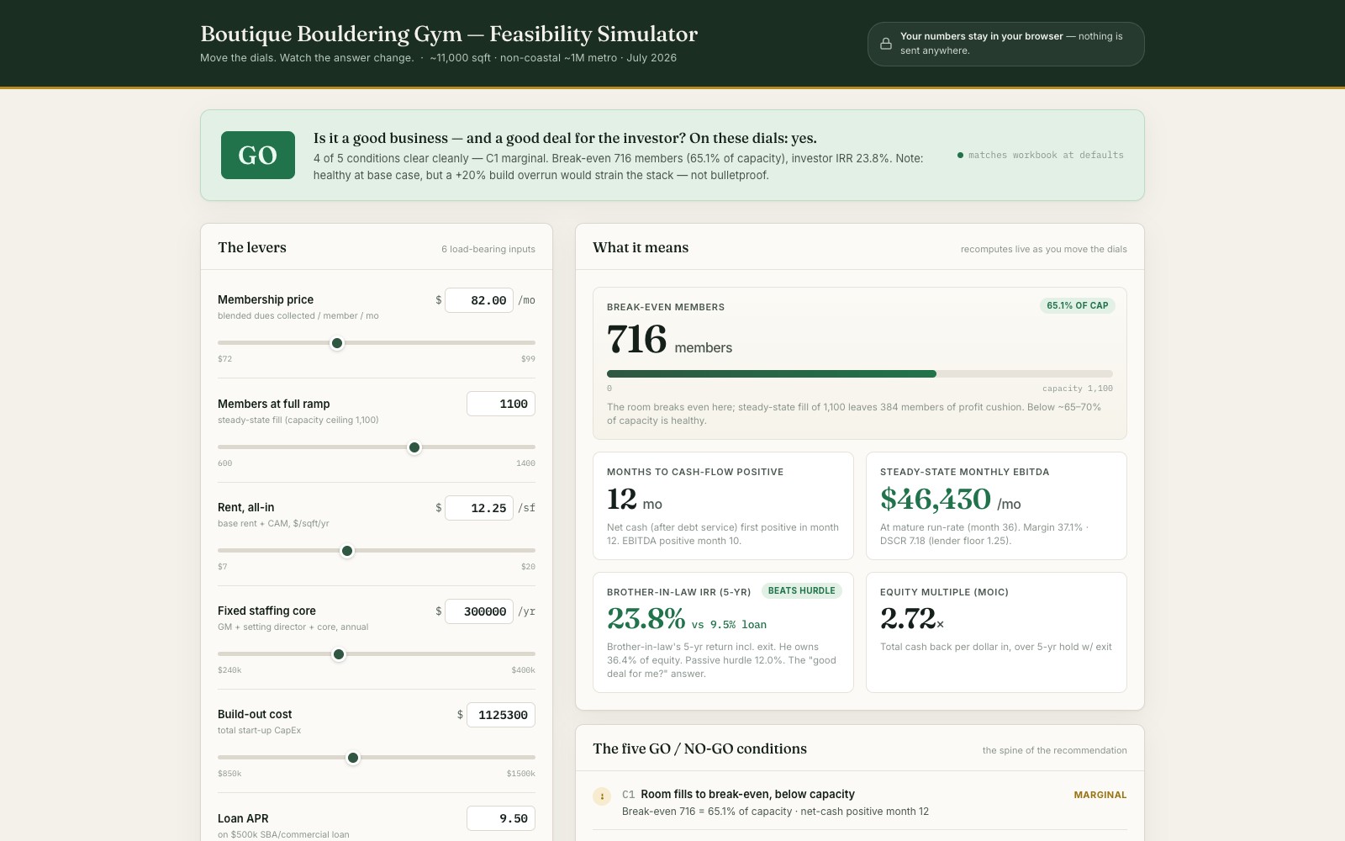Click the Members at full ramp slider handle

click(x=414, y=447)
